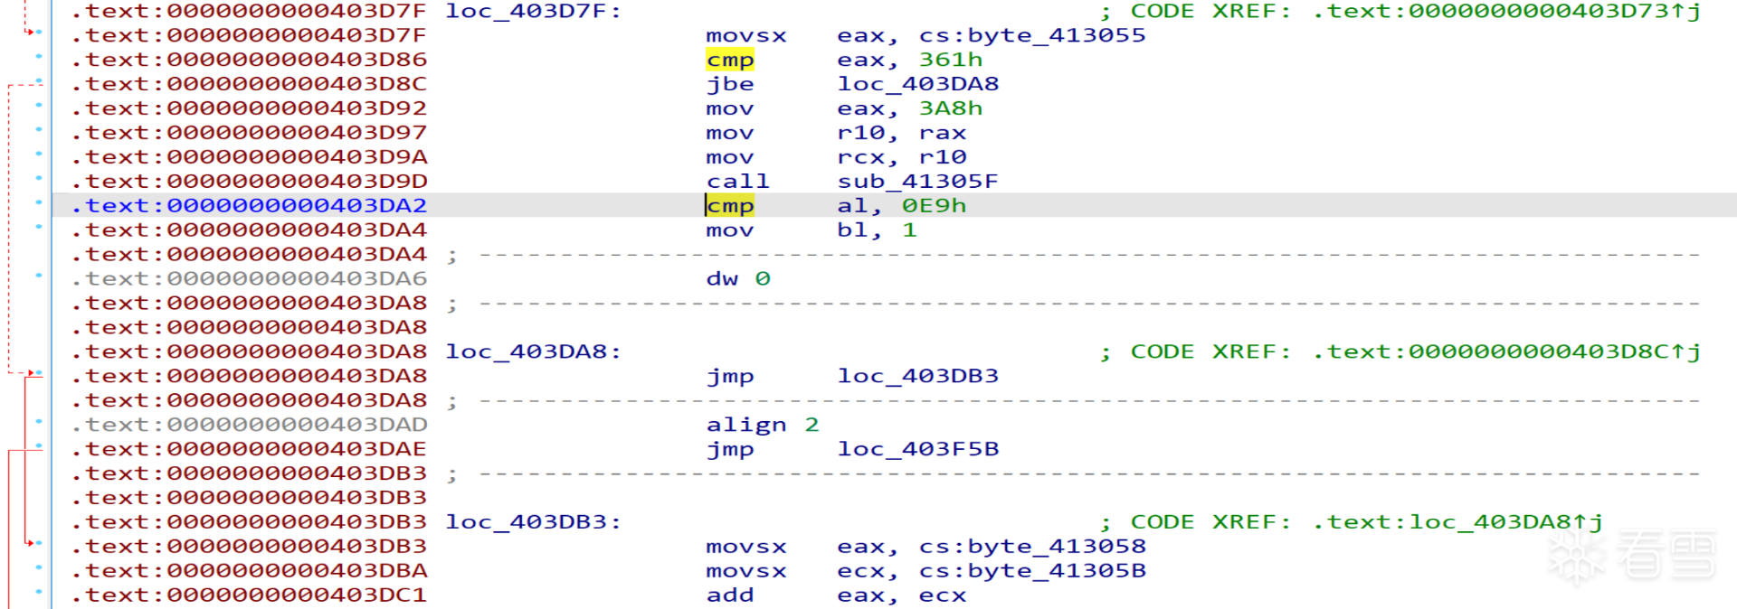The width and height of the screenshot is (1737, 609).
Task: Click address .text:0000000000403D92
Action: tap(249, 109)
